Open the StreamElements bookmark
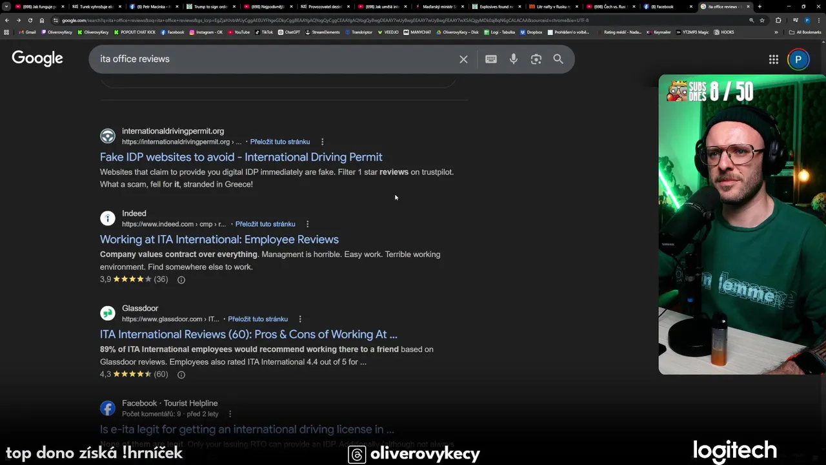 (323, 32)
